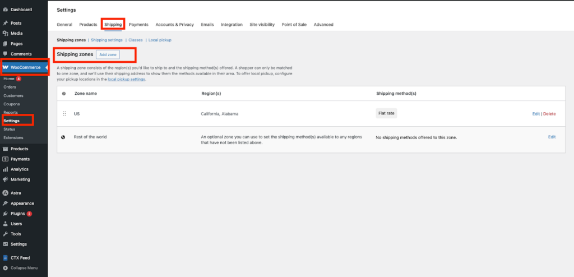
Task: Click the Collapse Menu arrow icon
Action: (6, 268)
